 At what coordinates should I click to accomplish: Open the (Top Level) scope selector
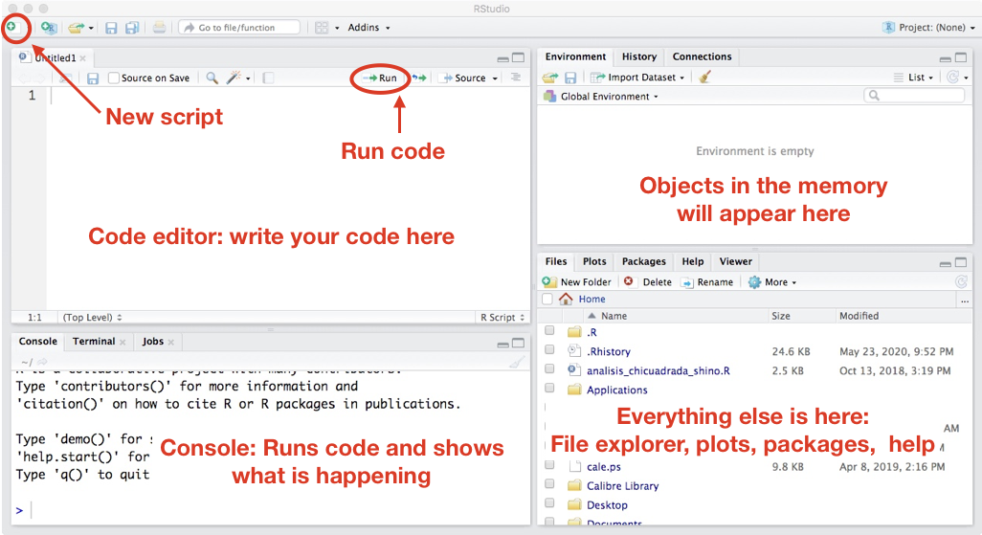(x=92, y=318)
